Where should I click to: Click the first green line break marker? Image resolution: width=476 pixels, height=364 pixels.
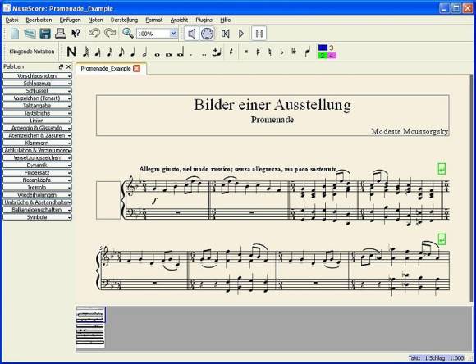[442, 169]
